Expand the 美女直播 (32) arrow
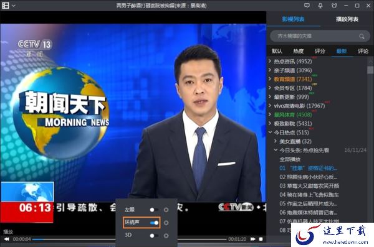The width and height of the screenshot is (374, 247). coord(276,141)
